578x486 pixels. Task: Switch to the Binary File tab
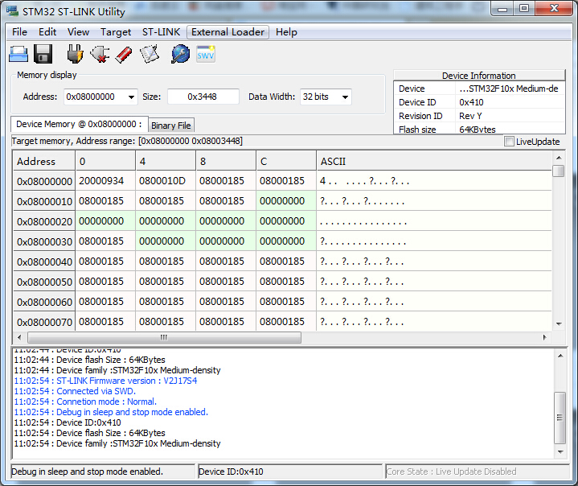[171, 126]
